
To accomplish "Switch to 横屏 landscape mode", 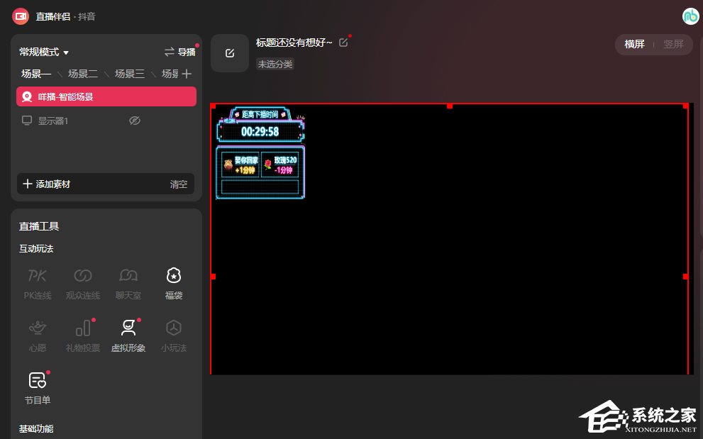I will pyautogui.click(x=634, y=44).
